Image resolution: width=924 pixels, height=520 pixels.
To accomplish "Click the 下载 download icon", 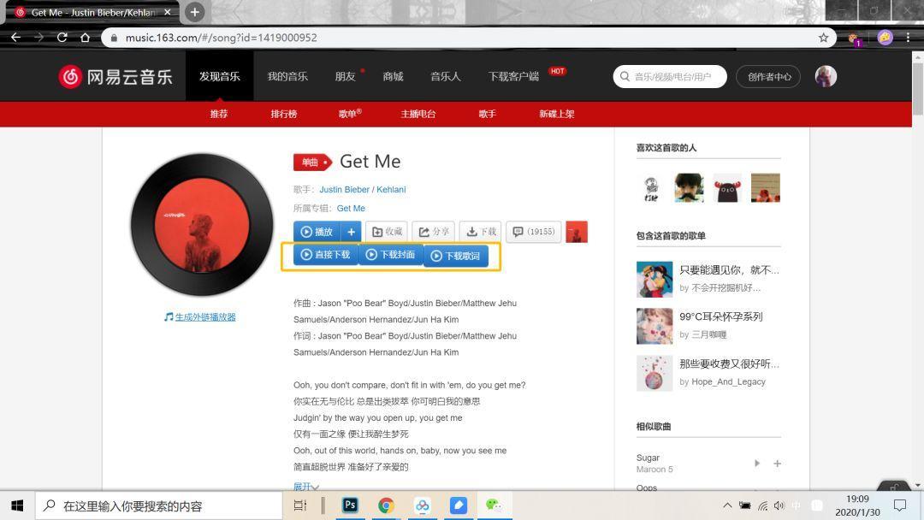I will click(471, 231).
